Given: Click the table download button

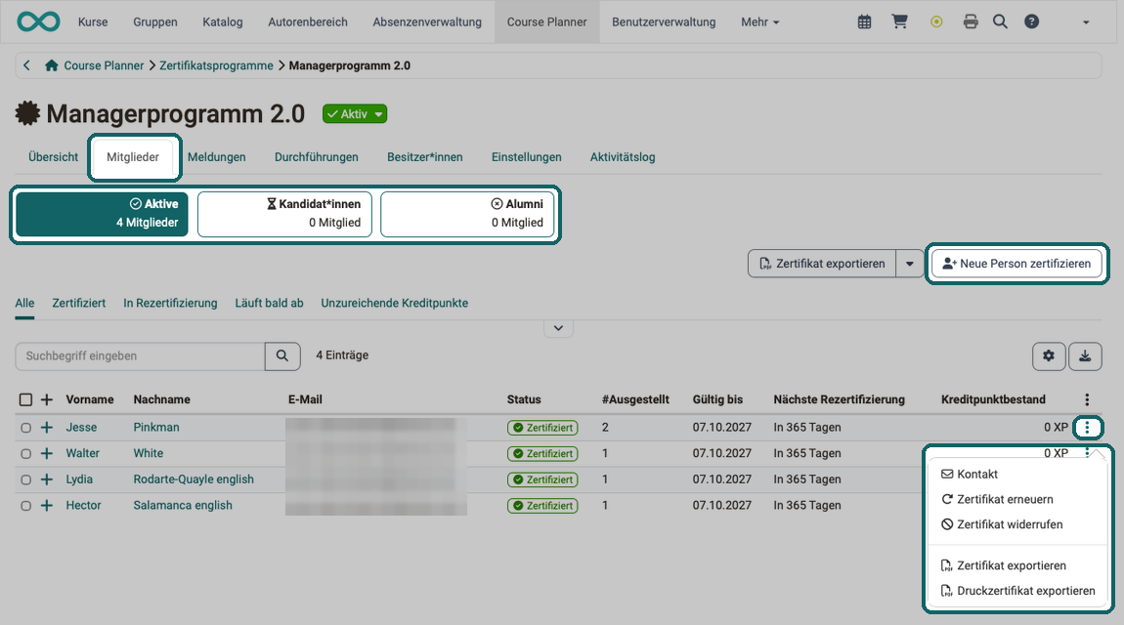Looking at the screenshot, I should [1085, 355].
